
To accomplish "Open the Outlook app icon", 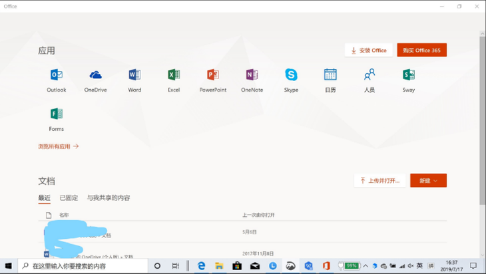I will click(57, 75).
